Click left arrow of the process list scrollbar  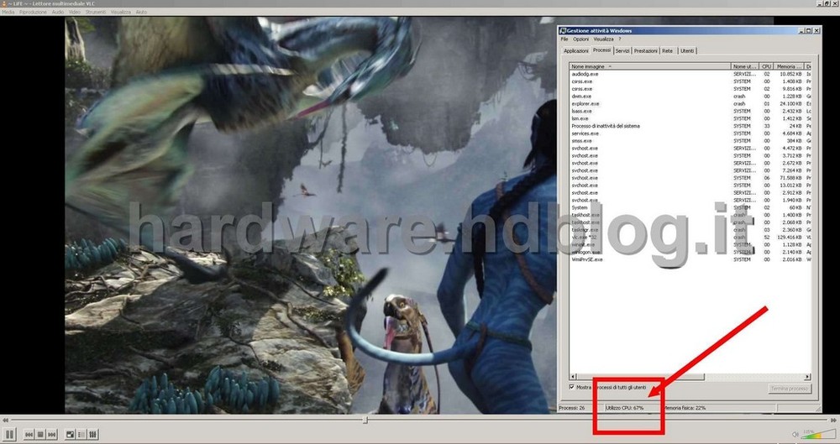pos(573,377)
